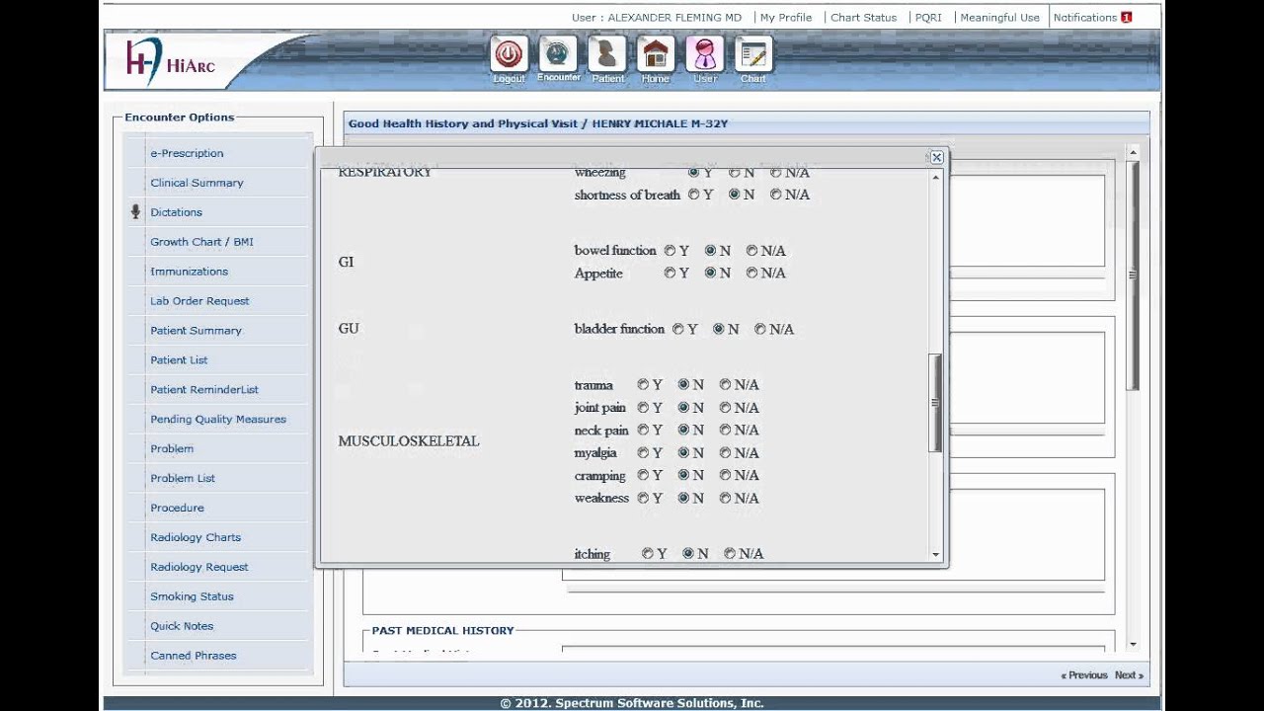Open Patient Summary option
The height and width of the screenshot is (711, 1264).
(x=196, y=331)
